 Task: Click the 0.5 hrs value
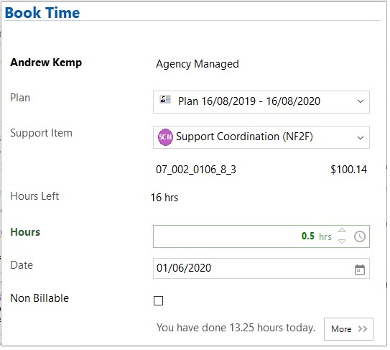pyautogui.click(x=316, y=236)
